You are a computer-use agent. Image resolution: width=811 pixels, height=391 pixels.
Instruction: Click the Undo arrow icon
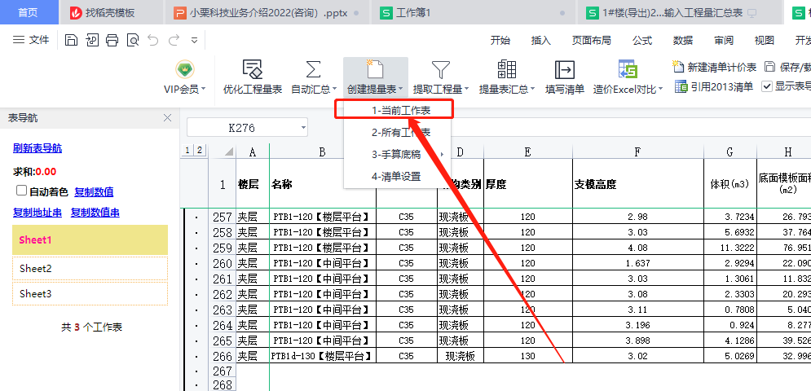(x=153, y=40)
